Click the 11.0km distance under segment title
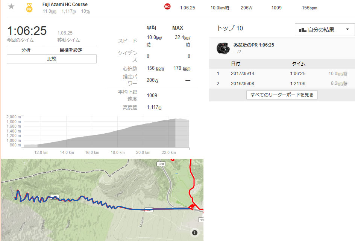 [x=49, y=11]
